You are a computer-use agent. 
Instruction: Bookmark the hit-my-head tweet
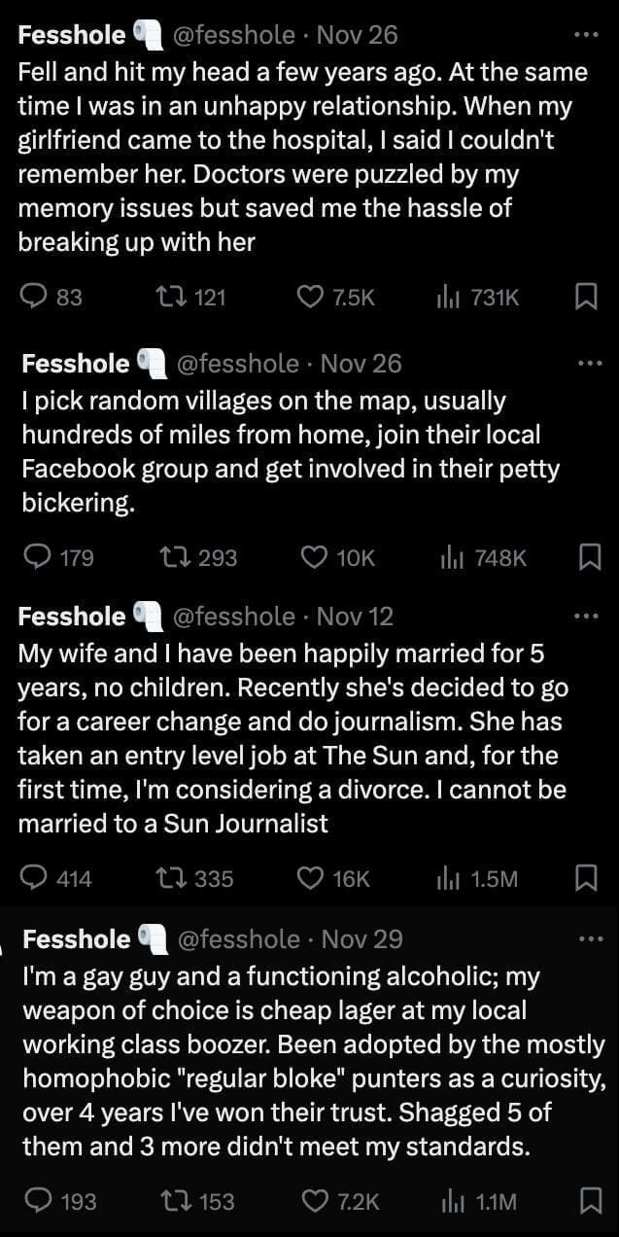coord(586,298)
